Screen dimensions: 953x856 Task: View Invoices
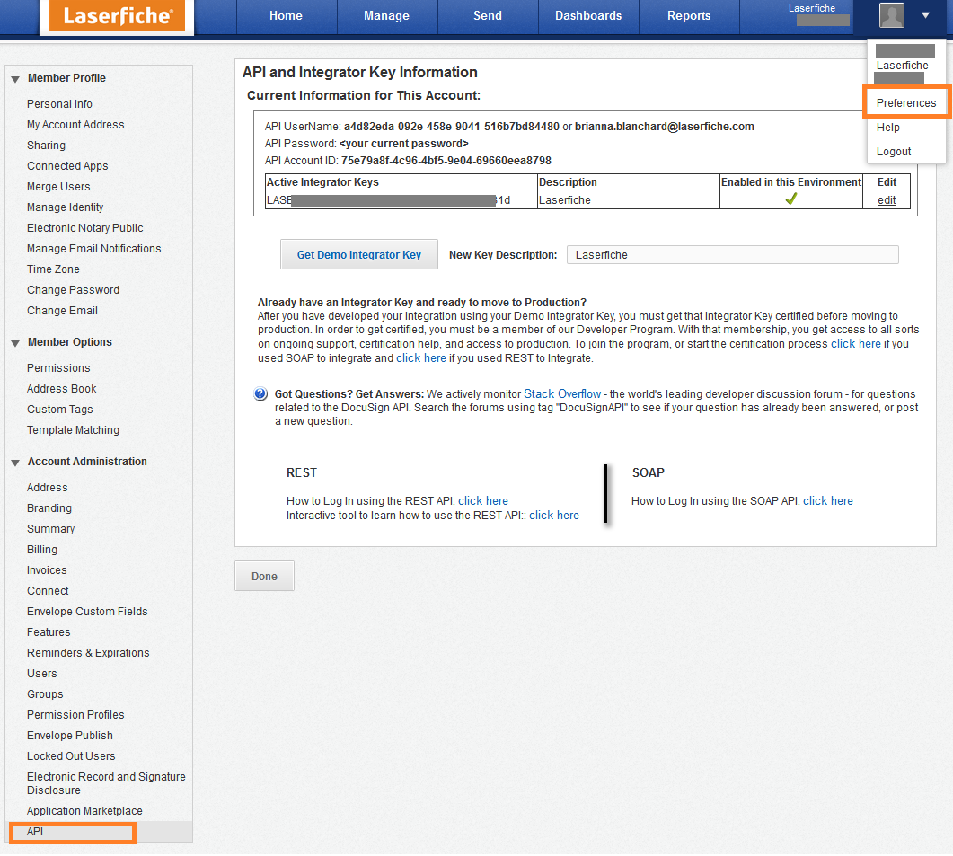click(x=47, y=570)
